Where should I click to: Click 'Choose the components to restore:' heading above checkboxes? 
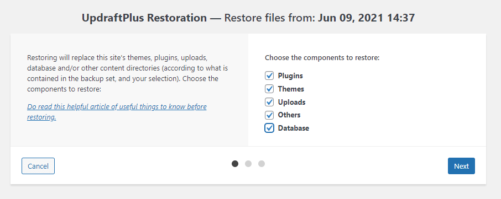[x=322, y=58]
